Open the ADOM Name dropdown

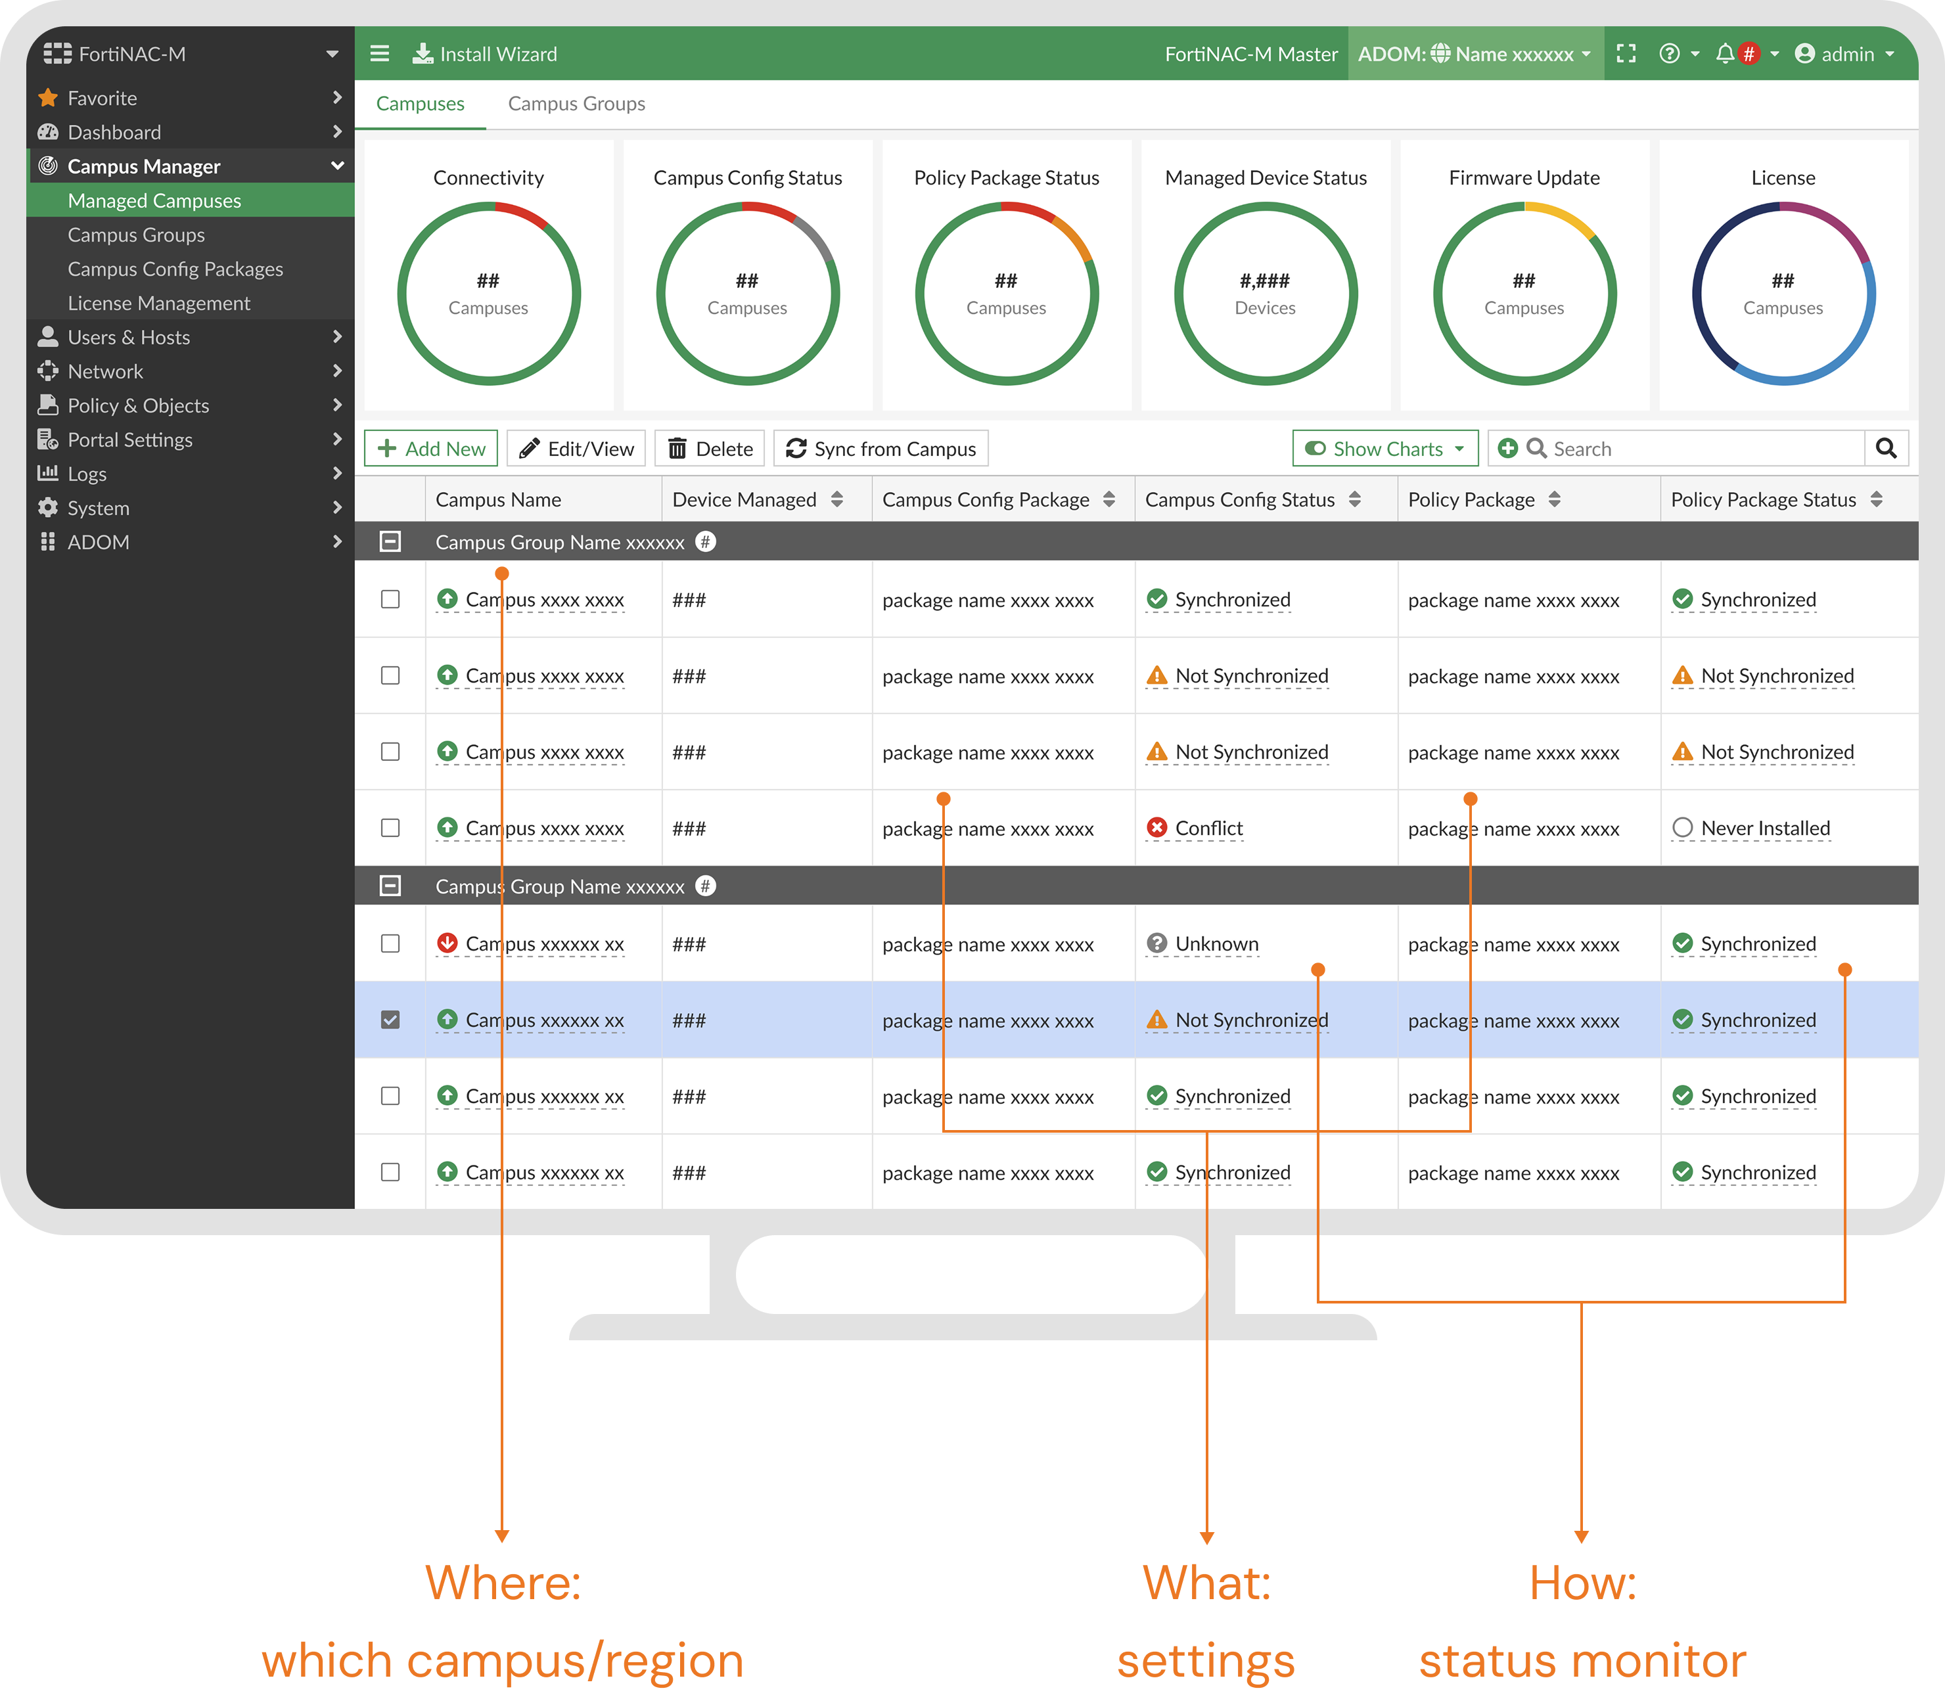[x=1476, y=54]
